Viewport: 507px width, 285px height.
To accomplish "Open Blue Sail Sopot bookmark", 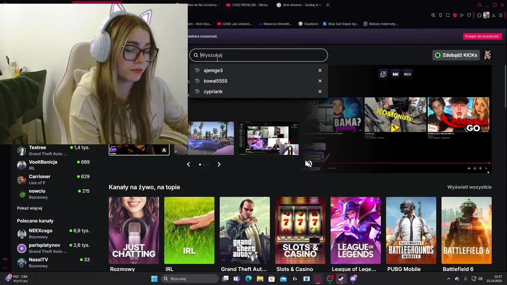I will pos(341,24).
